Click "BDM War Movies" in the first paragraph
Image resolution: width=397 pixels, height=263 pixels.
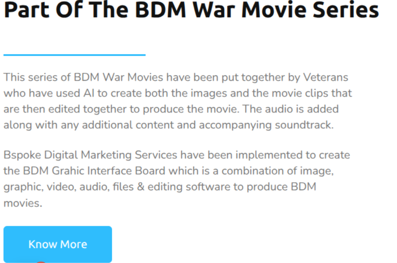pos(119,77)
